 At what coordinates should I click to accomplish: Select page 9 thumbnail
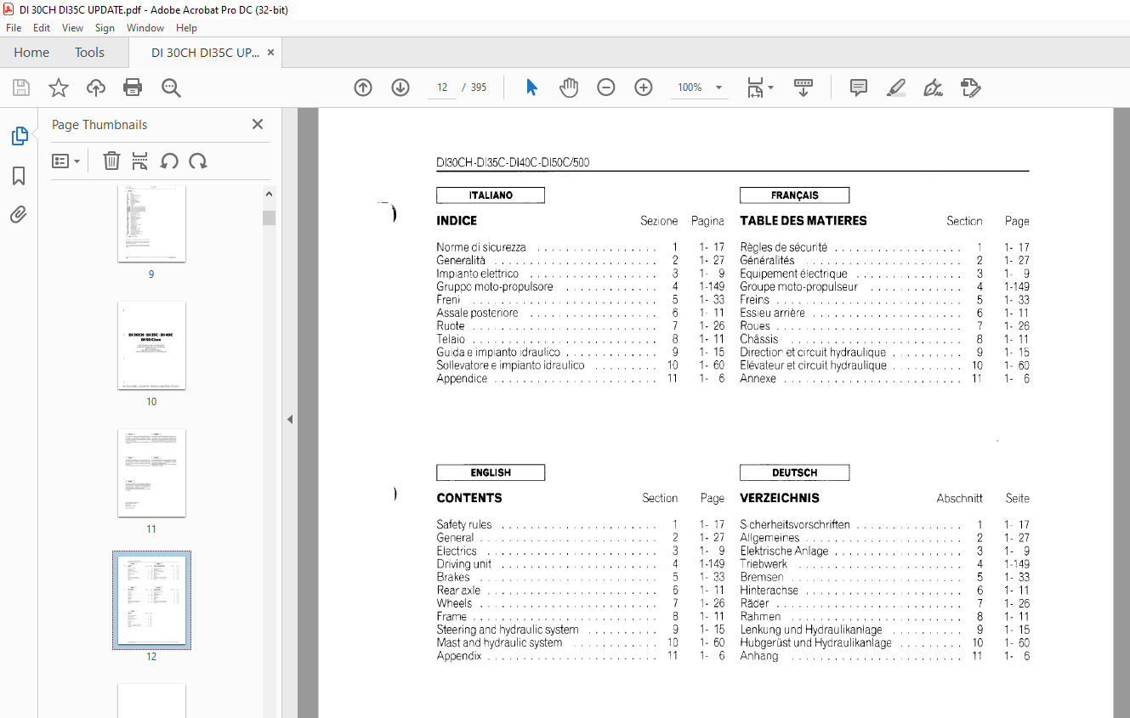tap(151, 224)
